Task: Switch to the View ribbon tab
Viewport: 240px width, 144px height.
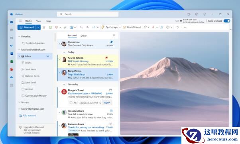Action: point(39,21)
